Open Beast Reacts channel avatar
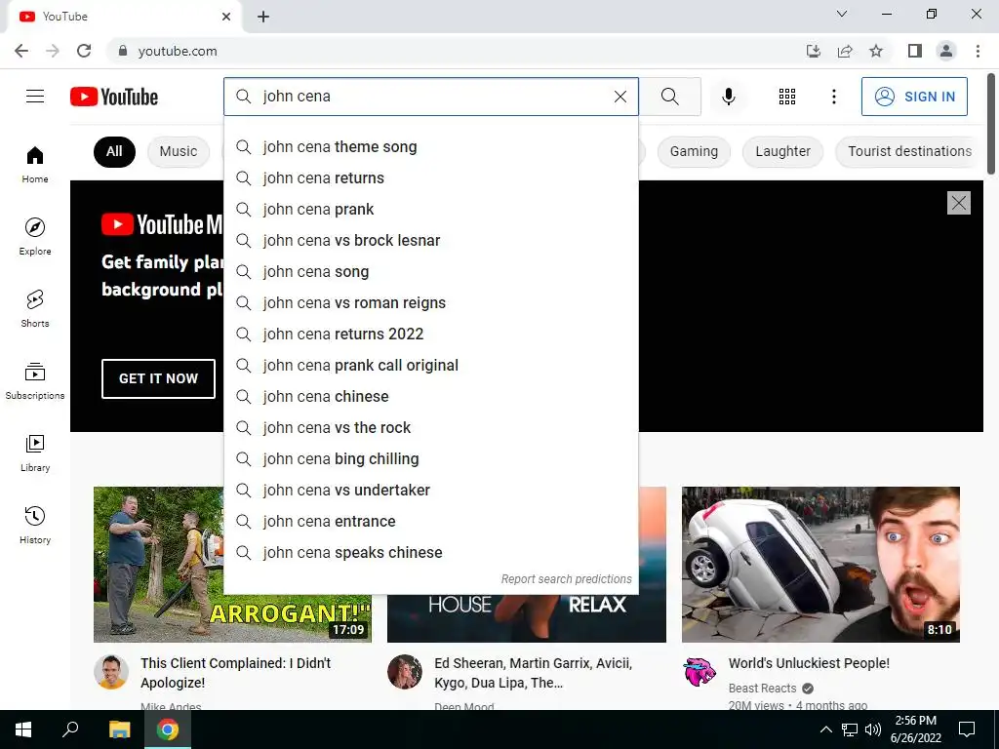The height and width of the screenshot is (749, 999). pos(699,671)
